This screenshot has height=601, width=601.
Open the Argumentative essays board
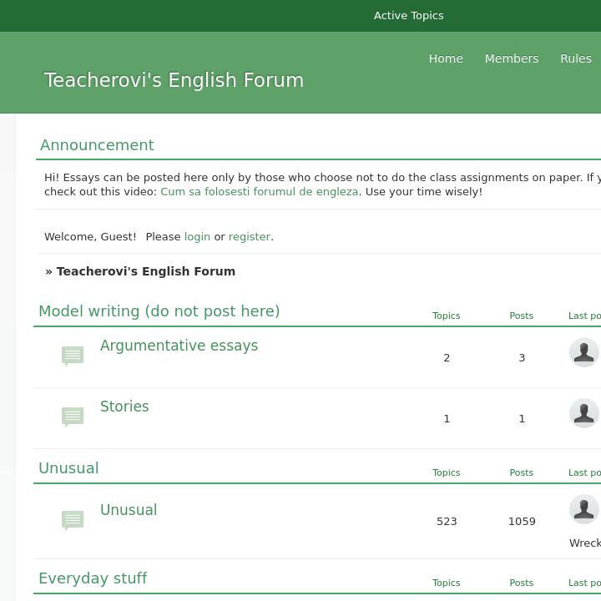click(x=179, y=346)
